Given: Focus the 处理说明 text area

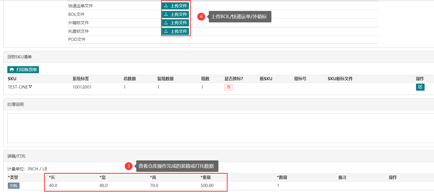Looking at the screenshot, I should [219, 128].
